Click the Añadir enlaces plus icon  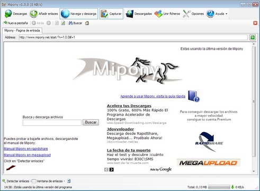click(33, 14)
